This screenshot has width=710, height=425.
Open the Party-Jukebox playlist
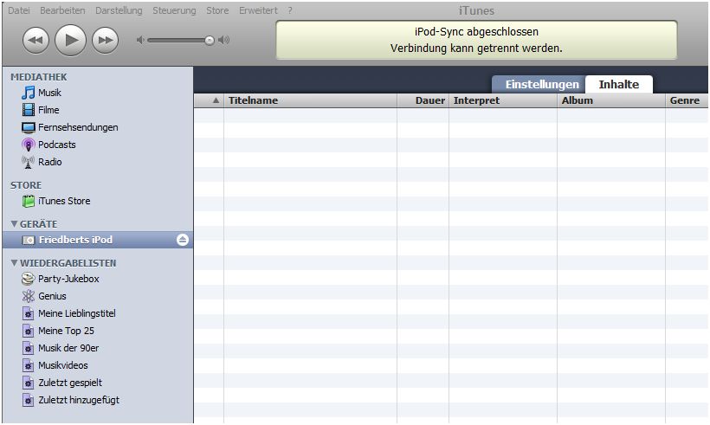68,279
